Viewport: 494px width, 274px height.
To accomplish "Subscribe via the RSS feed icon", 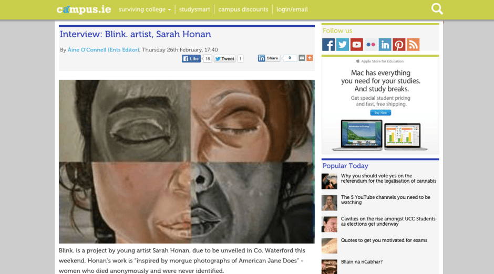I will click(x=413, y=45).
